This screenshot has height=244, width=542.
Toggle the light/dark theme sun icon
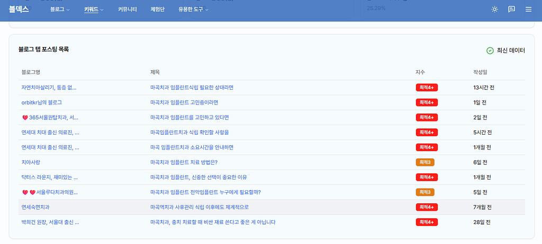coord(494,10)
